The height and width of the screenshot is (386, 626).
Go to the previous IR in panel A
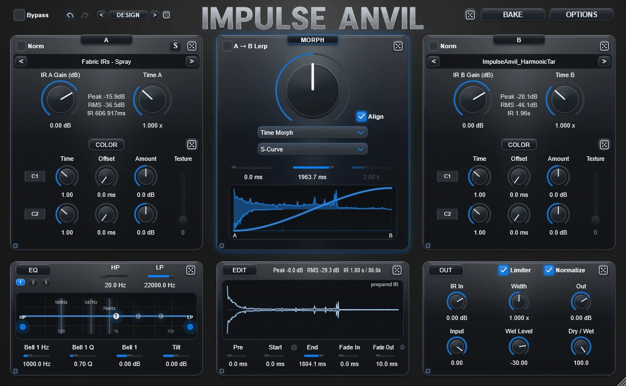coord(21,62)
